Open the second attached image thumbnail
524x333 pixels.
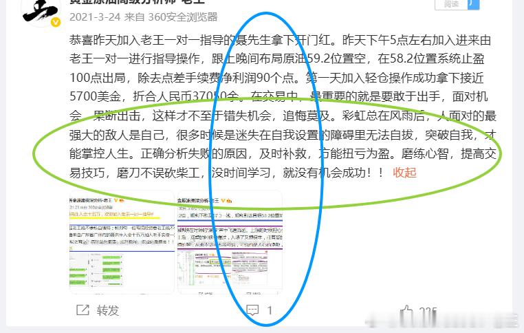[230, 243]
